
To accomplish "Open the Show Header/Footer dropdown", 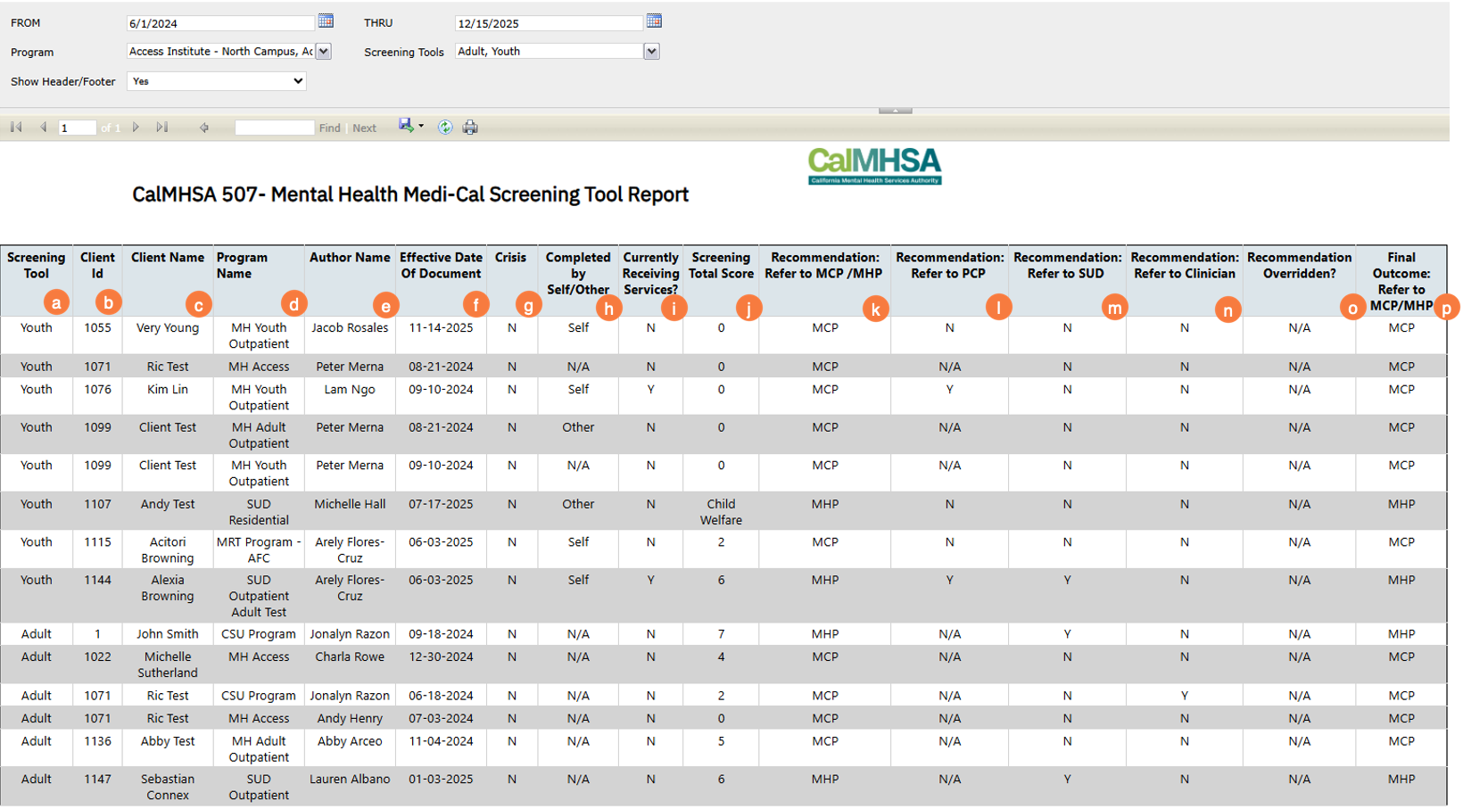I will 217,81.
